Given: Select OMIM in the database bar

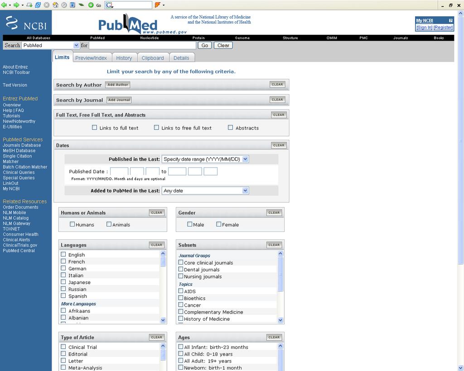Looking at the screenshot, I should coord(332,38).
